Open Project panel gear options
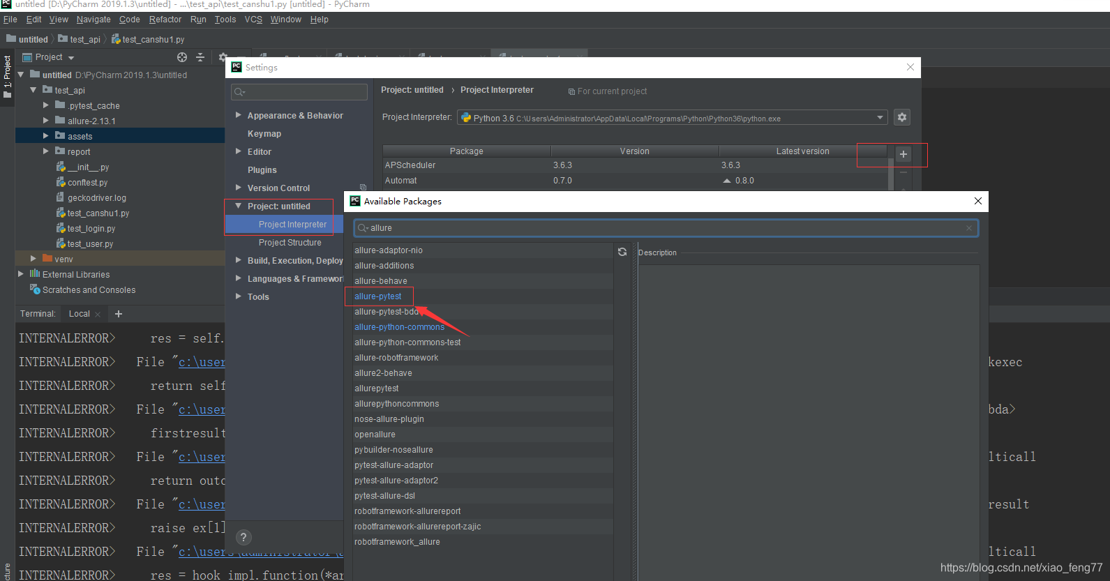 (223, 57)
